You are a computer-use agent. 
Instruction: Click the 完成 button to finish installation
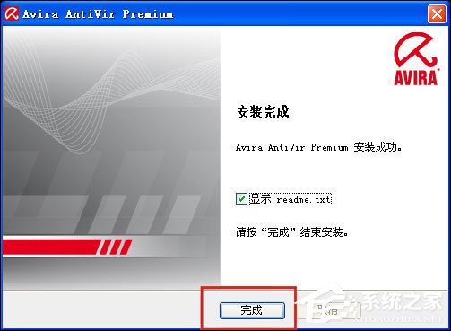click(252, 310)
